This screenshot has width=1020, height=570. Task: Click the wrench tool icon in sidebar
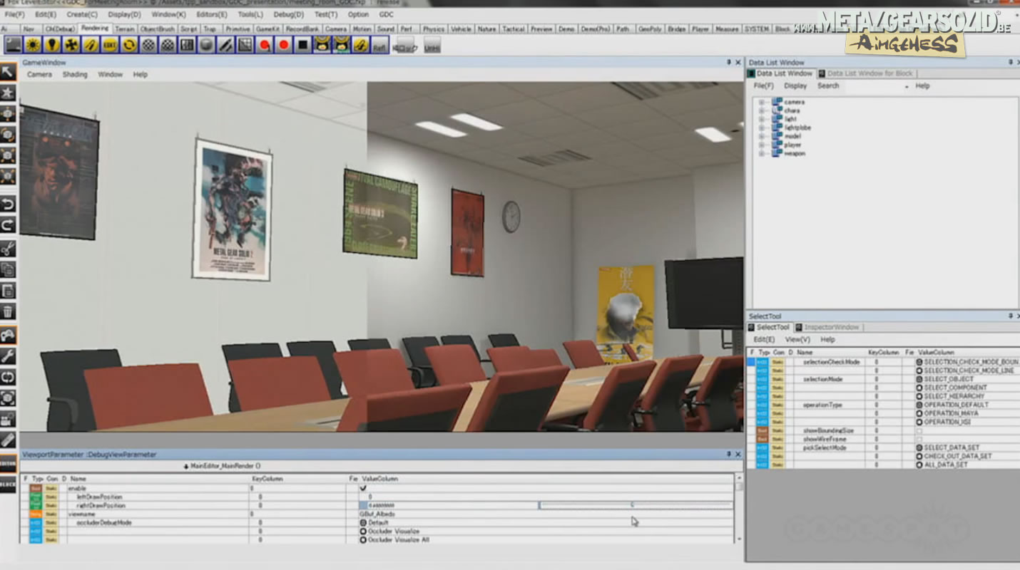8,356
